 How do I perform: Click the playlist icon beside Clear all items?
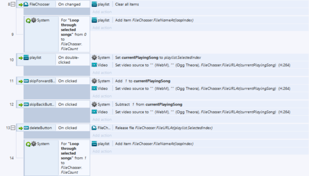click(x=95, y=4)
